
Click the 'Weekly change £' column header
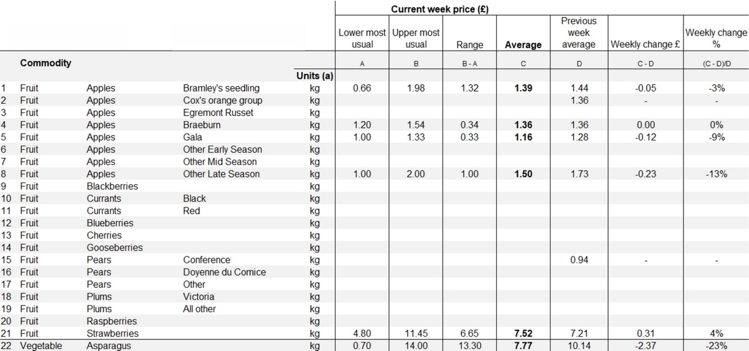click(645, 44)
